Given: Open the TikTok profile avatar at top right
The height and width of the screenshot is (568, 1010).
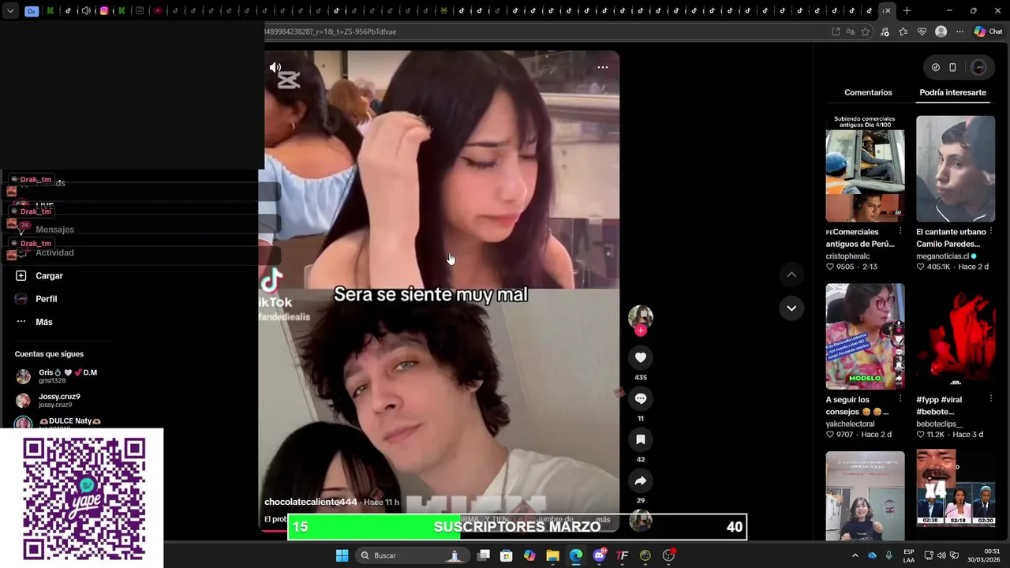Looking at the screenshot, I should point(978,67).
